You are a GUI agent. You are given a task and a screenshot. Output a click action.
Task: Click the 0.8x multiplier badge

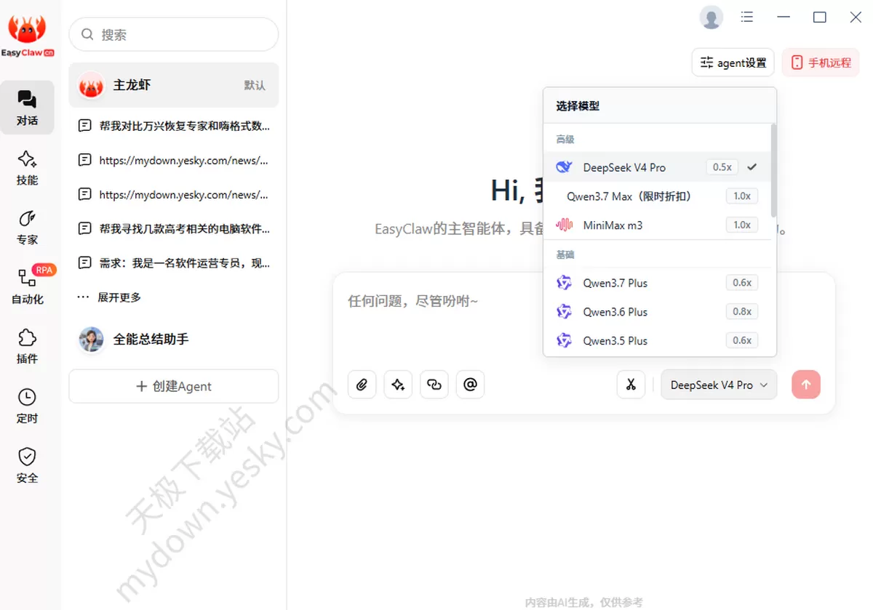coord(742,312)
